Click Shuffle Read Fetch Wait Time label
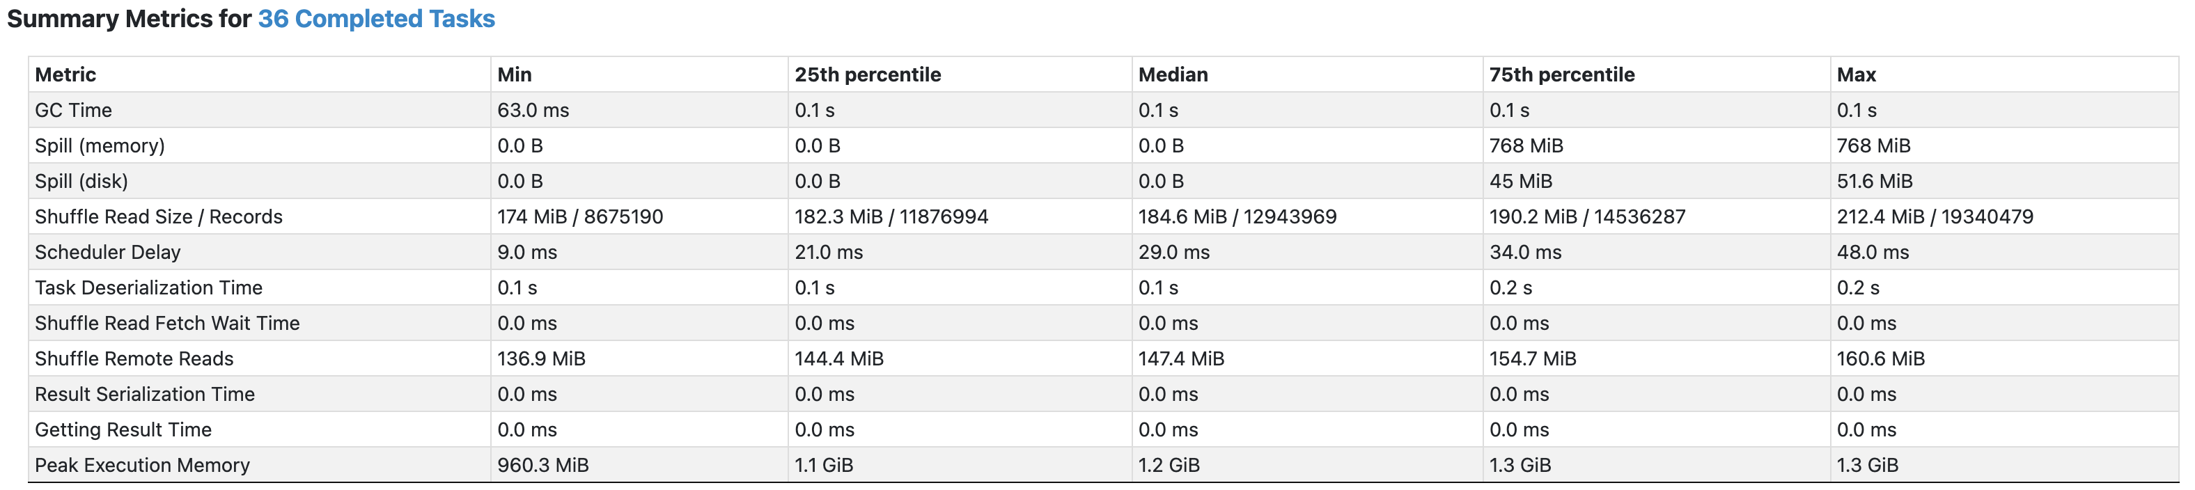The image size is (2195, 490). click(x=167, y=323)
